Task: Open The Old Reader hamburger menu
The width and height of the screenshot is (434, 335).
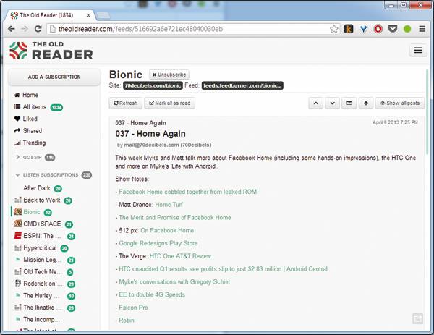Action: tap(418, 51)
